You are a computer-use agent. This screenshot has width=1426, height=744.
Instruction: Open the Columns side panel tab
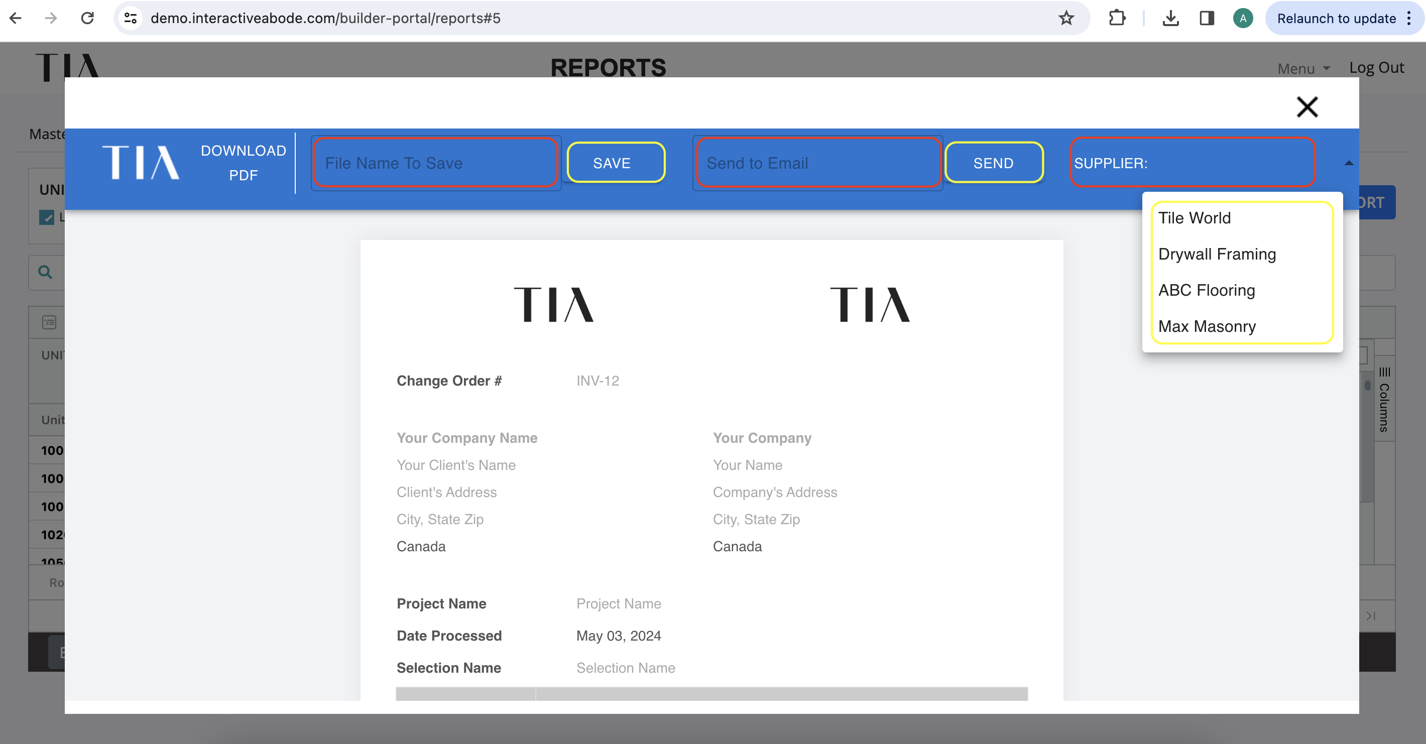click(x=1384, y=399)
